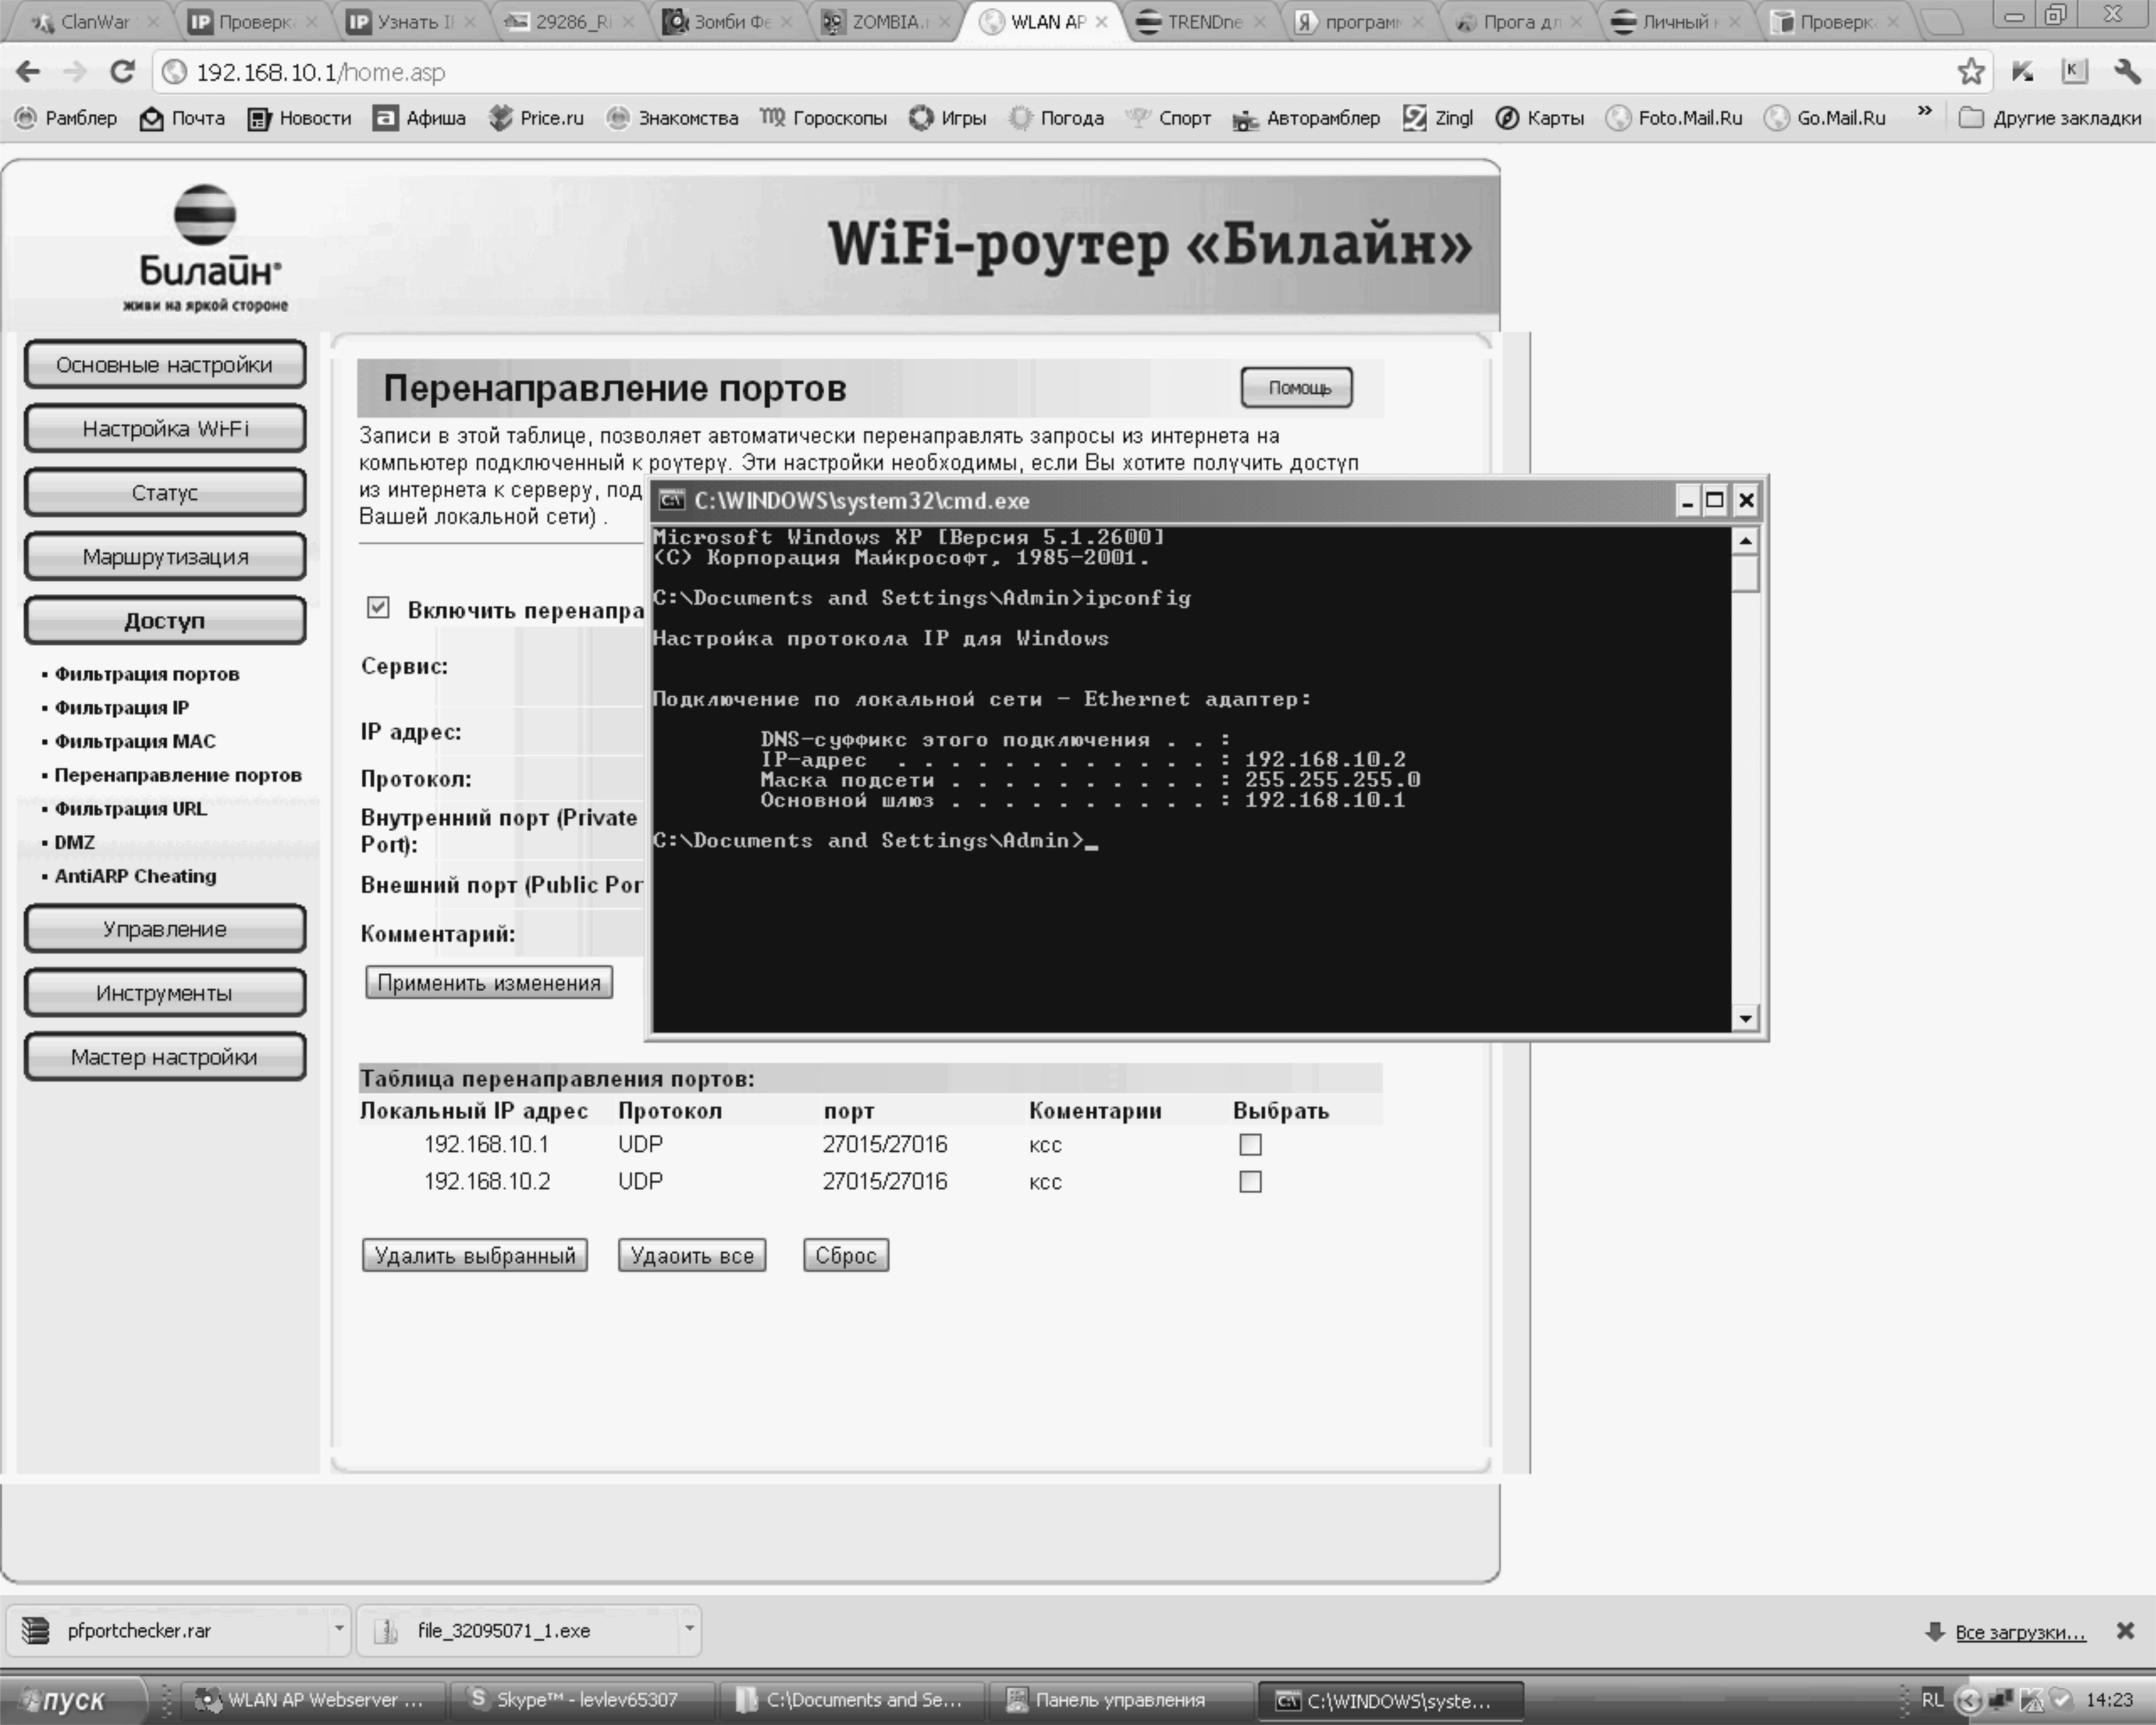This screenshot has width=2156, height=1725.
Task: Open the Афиша bookmark
Action: tap(419, 118)
